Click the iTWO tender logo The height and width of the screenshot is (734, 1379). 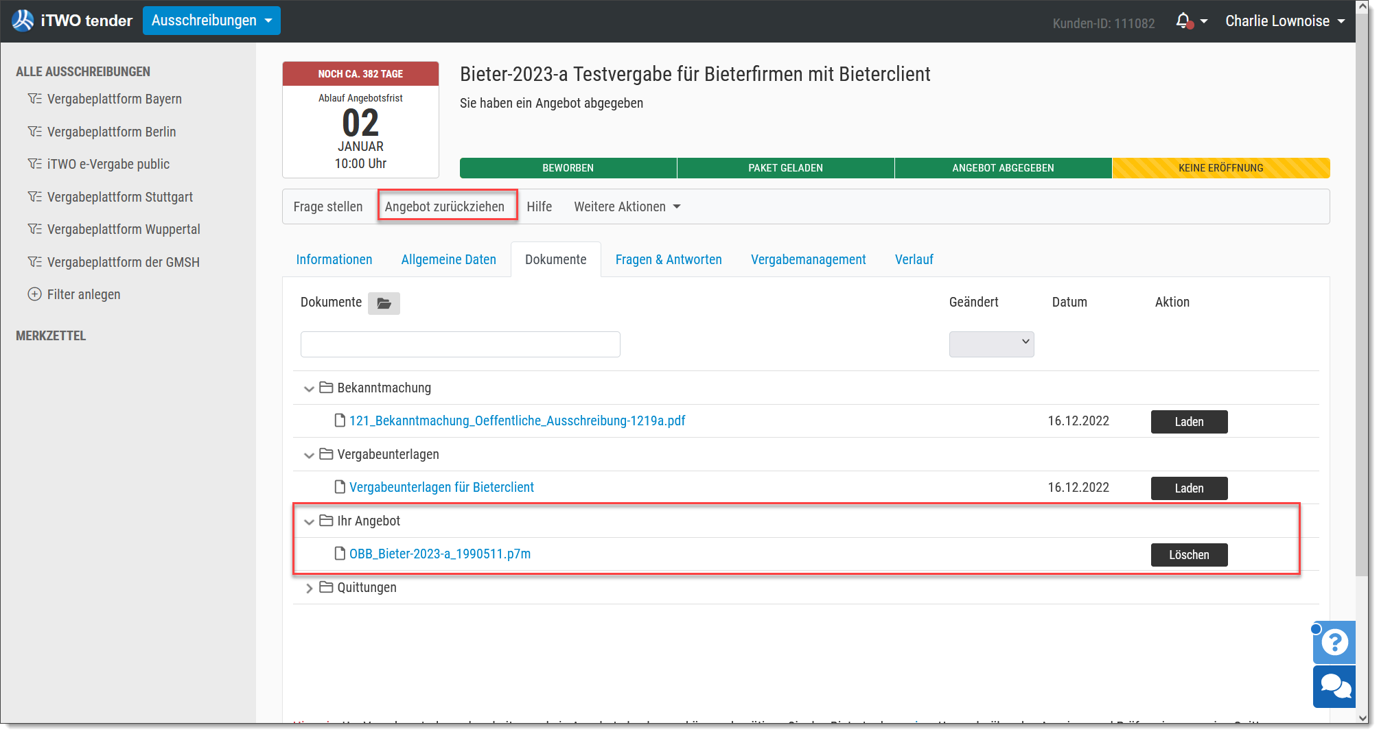[72, 21]
